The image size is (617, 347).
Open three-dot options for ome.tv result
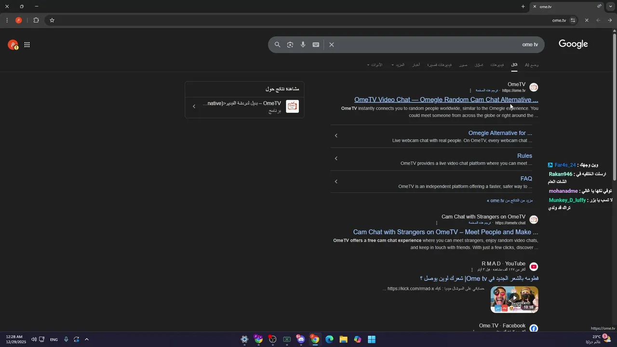[470, 91]
